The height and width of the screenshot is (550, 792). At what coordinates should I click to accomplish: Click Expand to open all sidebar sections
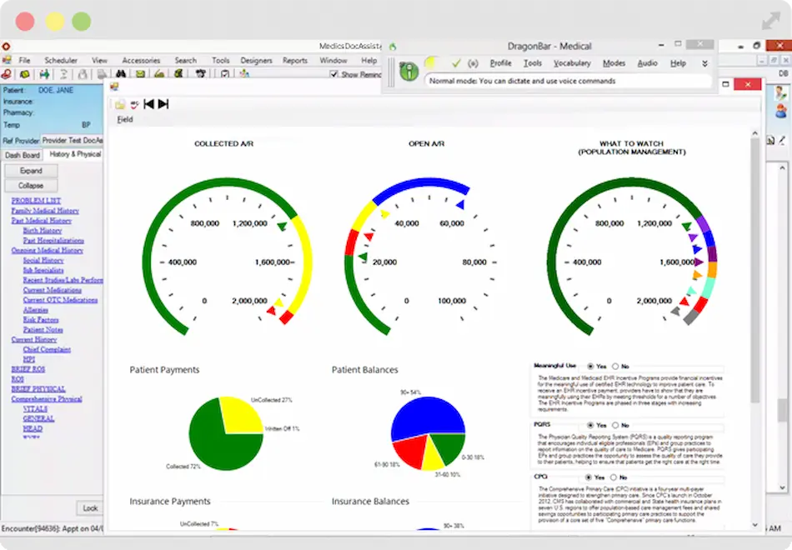(x=30, y=170)
